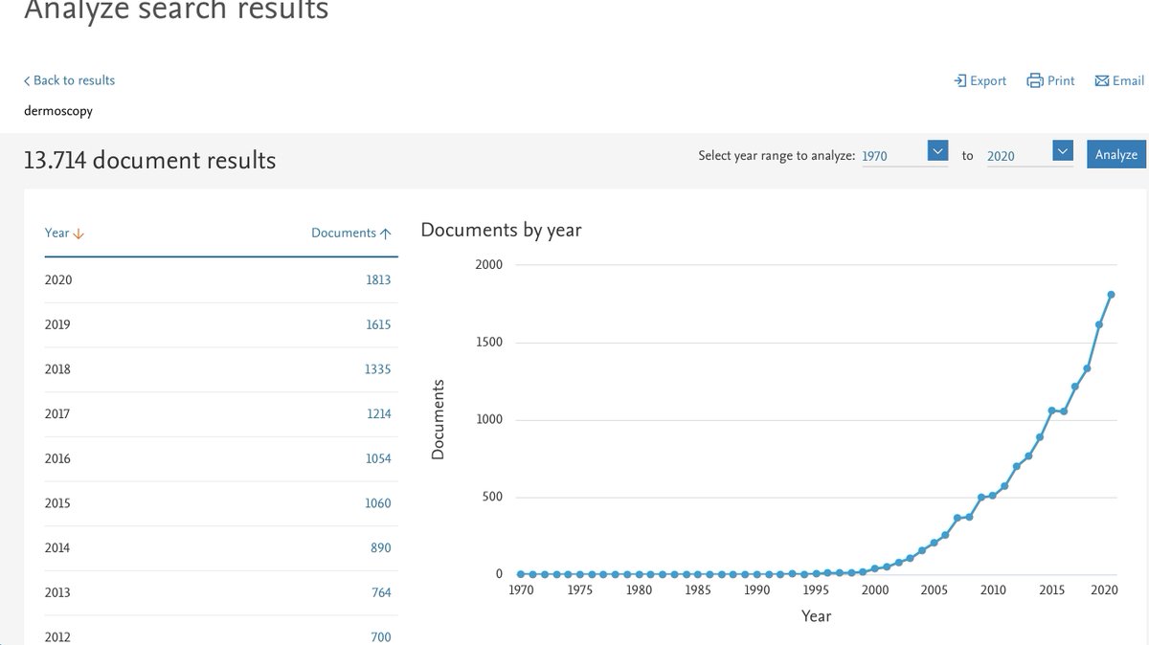This screenshot has height=645, width=1149.
Task: Click the '13.714 document results' heading
Action: (x=150, y=160)
